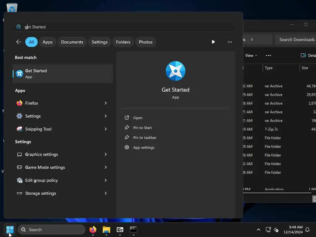Open the Get Started best match result
Image resolution: width=316 pixels, height=237 pixels.
(63, 74)
